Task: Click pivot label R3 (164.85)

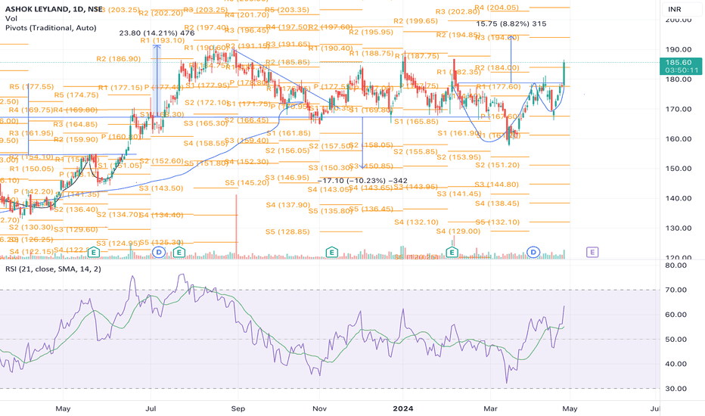Action: 75,125
